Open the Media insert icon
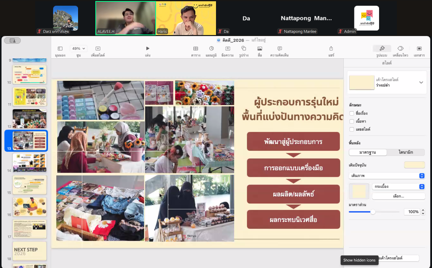 260,49
